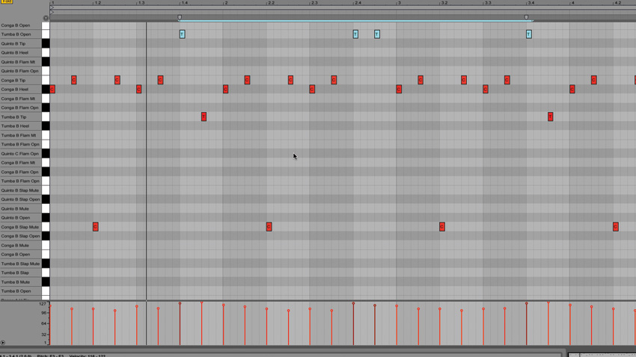Screen dimensions: 636x357
Task: Click the Quinto B Flam Mt row label
Action: point(18,62)
